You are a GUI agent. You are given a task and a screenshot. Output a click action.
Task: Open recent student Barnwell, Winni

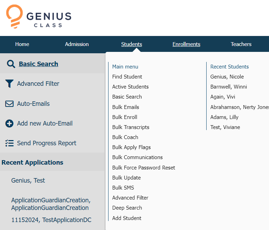point(228,87)
